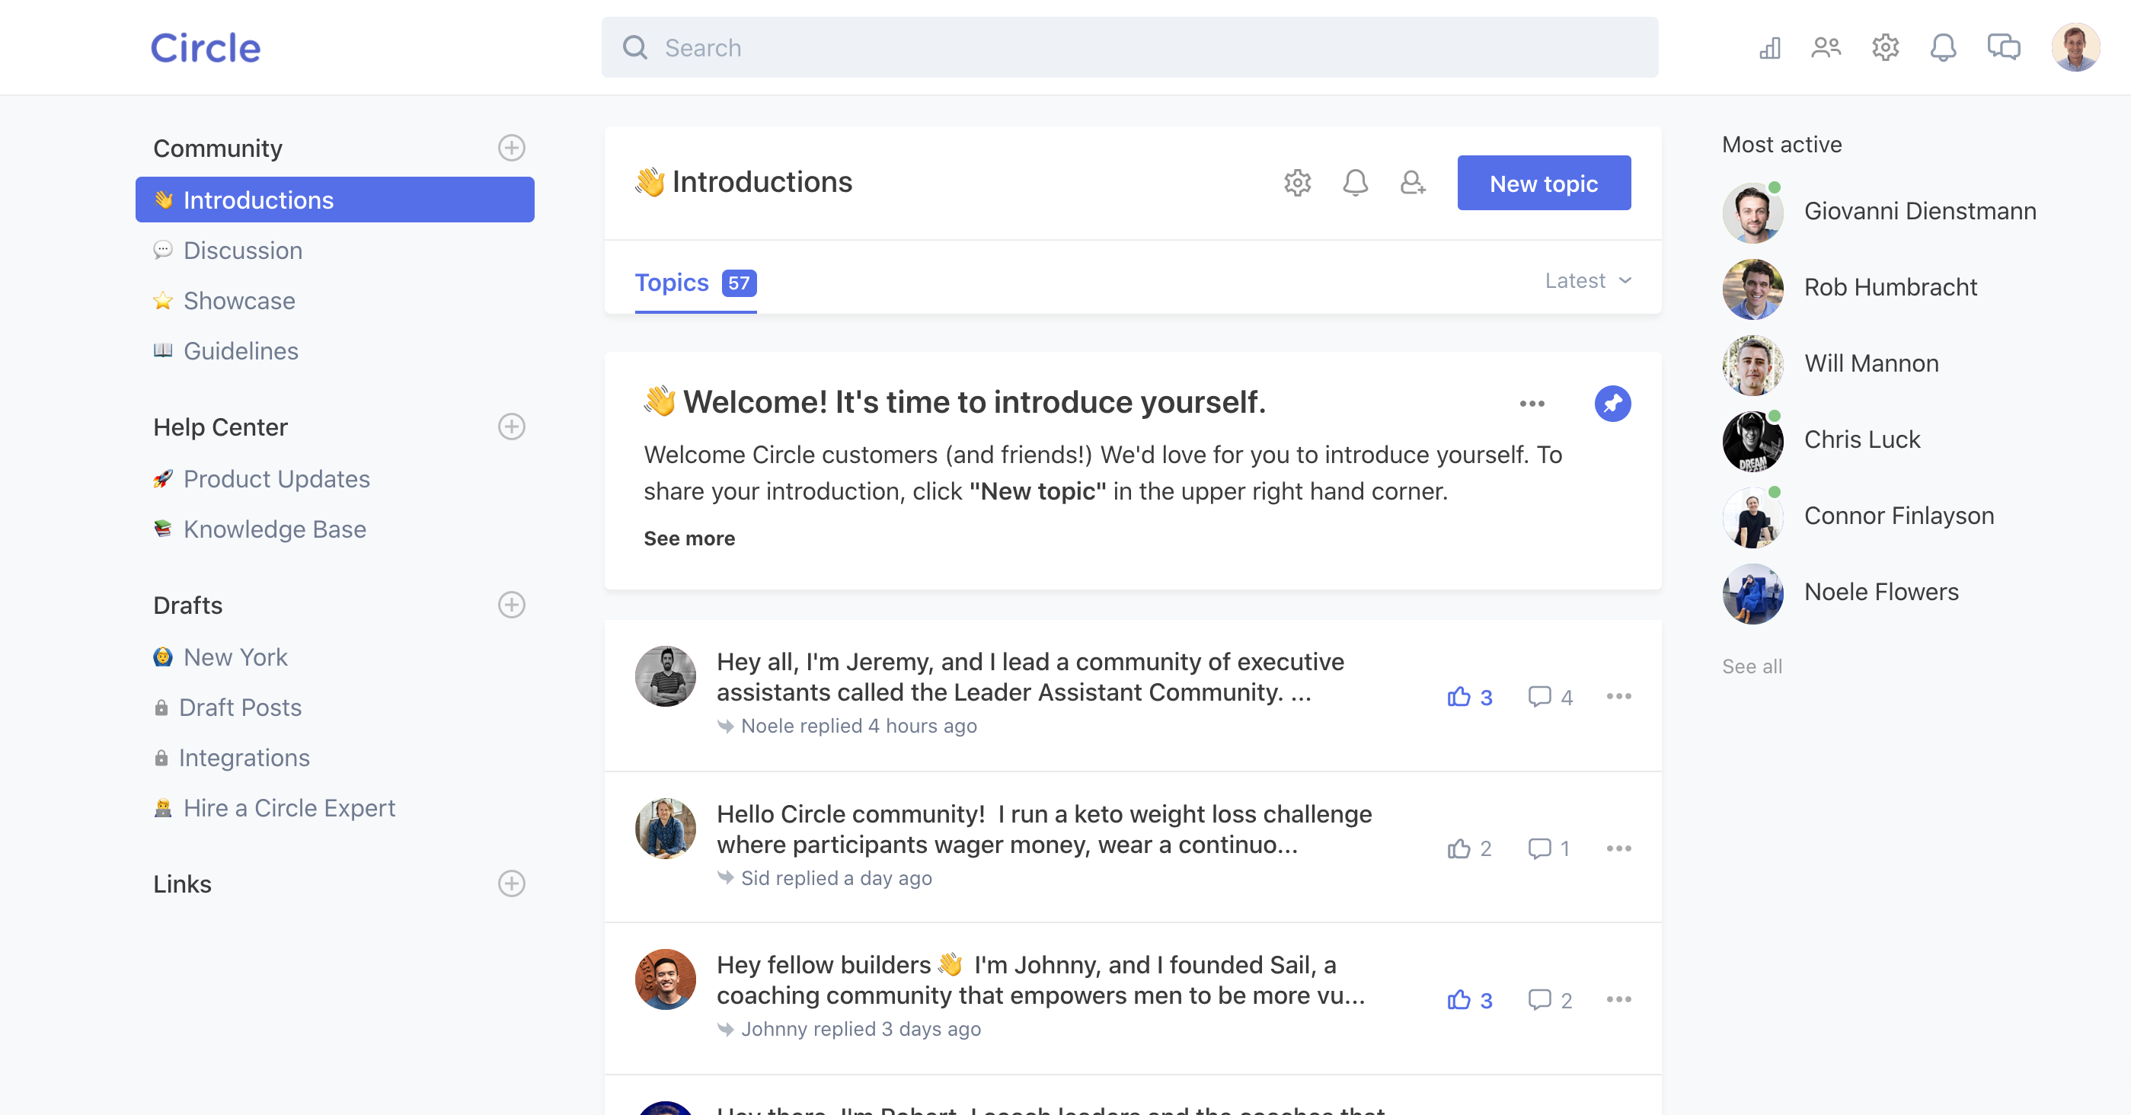View Rob Humbracht's profile
Image resolution: width=2131 pixels, height=1115 pixels.
[x=1850, y=288]
